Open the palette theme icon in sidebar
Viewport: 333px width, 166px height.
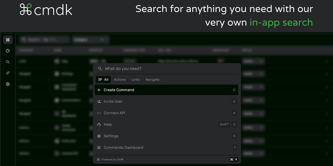click(x=8, y=51)
